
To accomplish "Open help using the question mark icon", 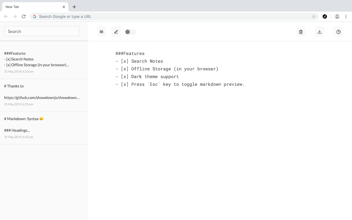I will click(x=339, y=31).
